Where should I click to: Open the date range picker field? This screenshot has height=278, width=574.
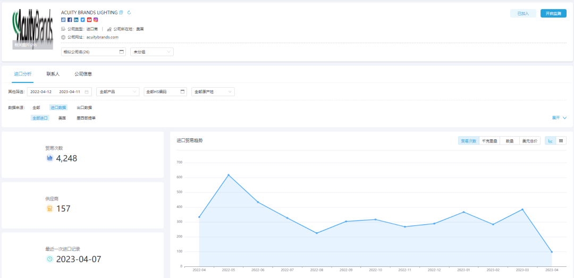pos(59,92)
